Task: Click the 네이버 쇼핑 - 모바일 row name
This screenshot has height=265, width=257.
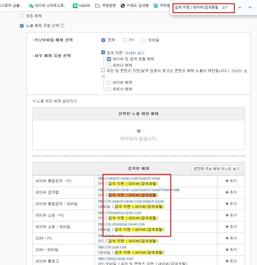Action: tap(53, 227)
